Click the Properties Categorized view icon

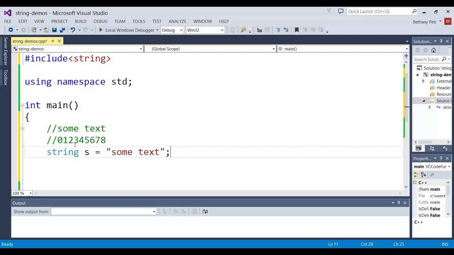[x=417, y=175]
